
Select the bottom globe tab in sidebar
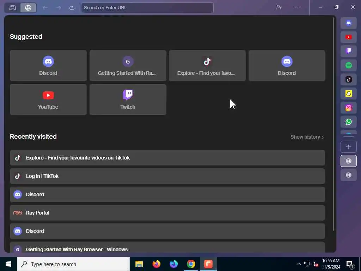349,175
